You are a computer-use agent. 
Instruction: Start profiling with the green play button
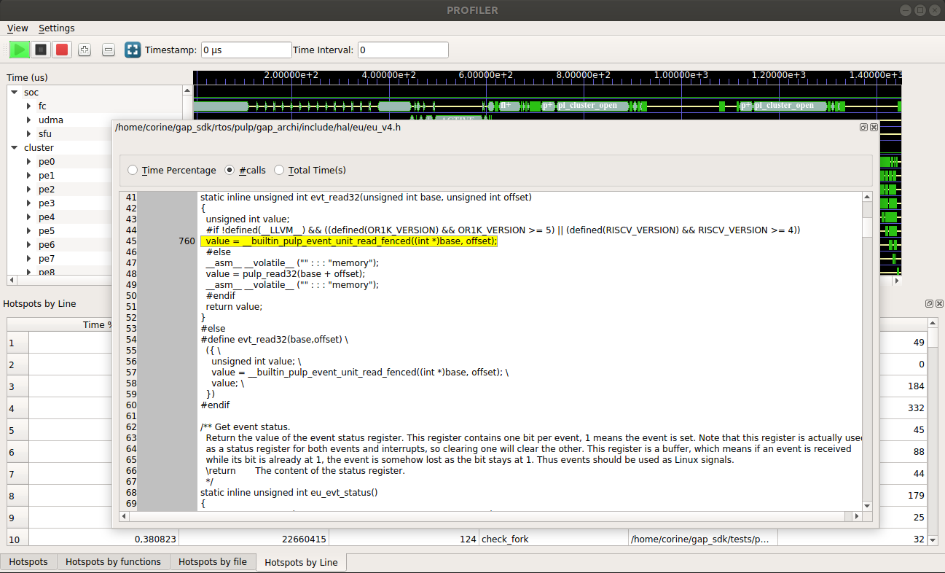pos(20,50)
